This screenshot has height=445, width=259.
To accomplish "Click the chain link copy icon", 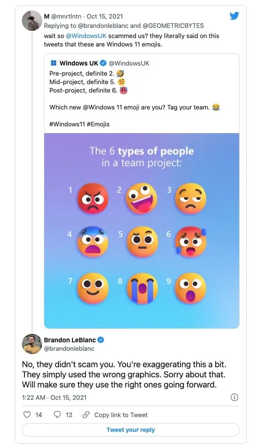I will click(x=86, y=415).
